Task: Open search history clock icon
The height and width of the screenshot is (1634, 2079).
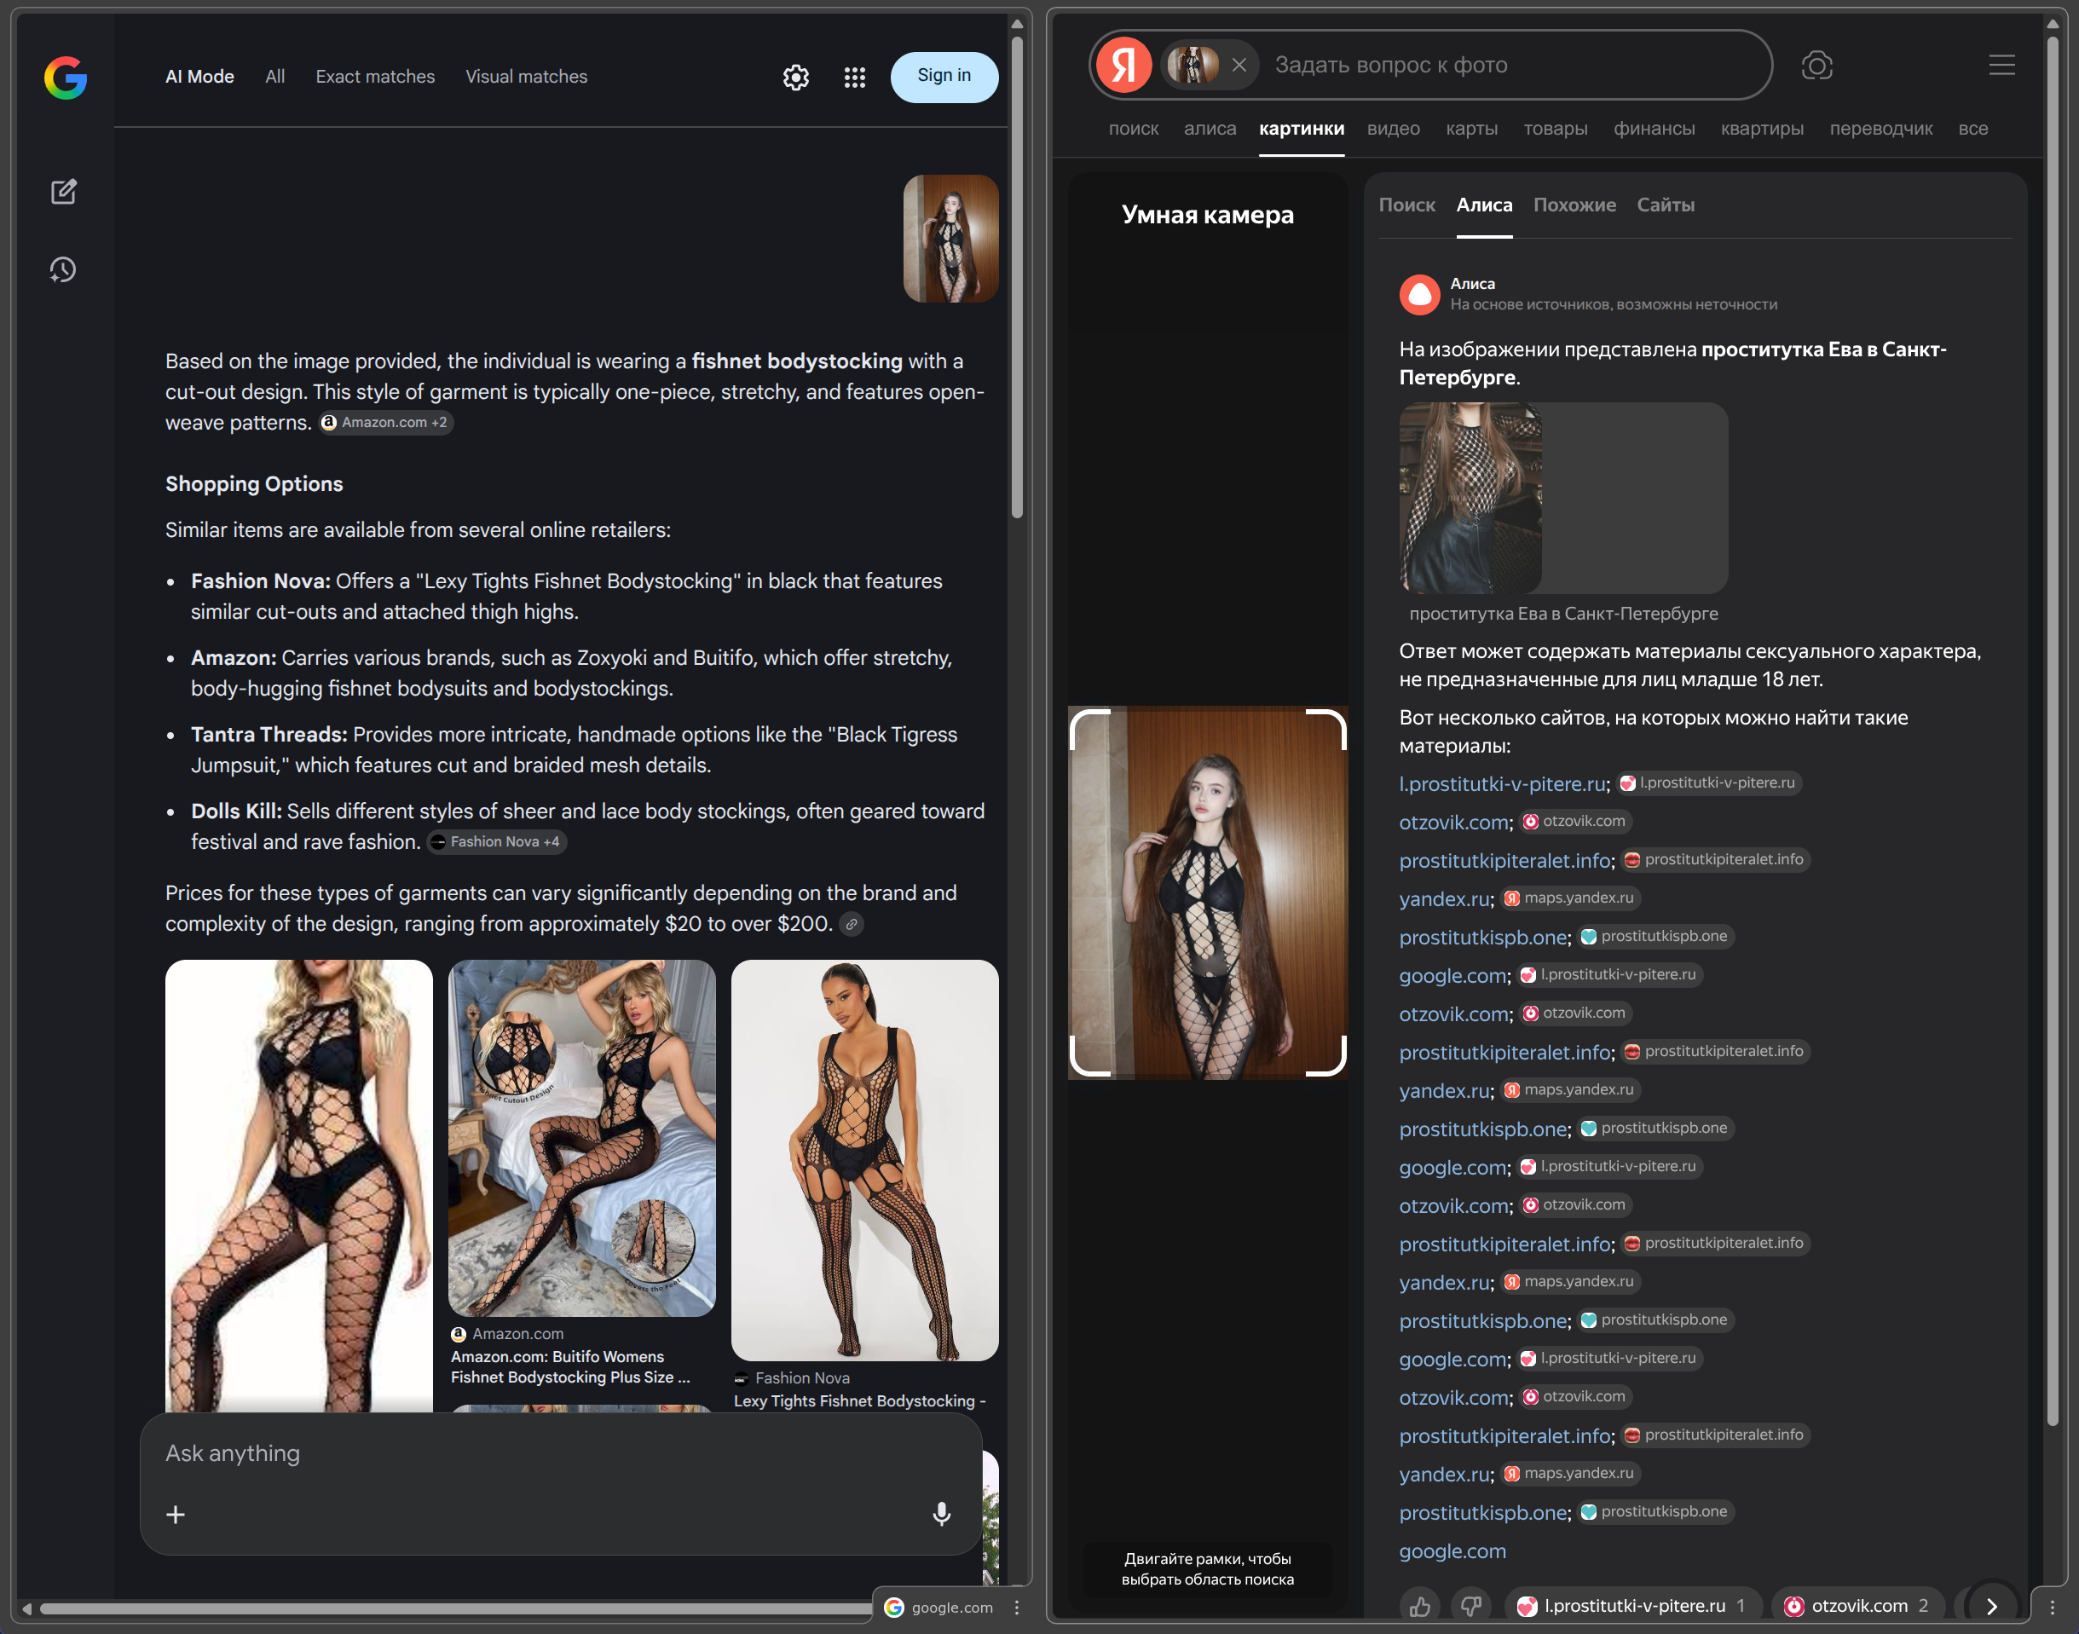Action: point(63,270)
